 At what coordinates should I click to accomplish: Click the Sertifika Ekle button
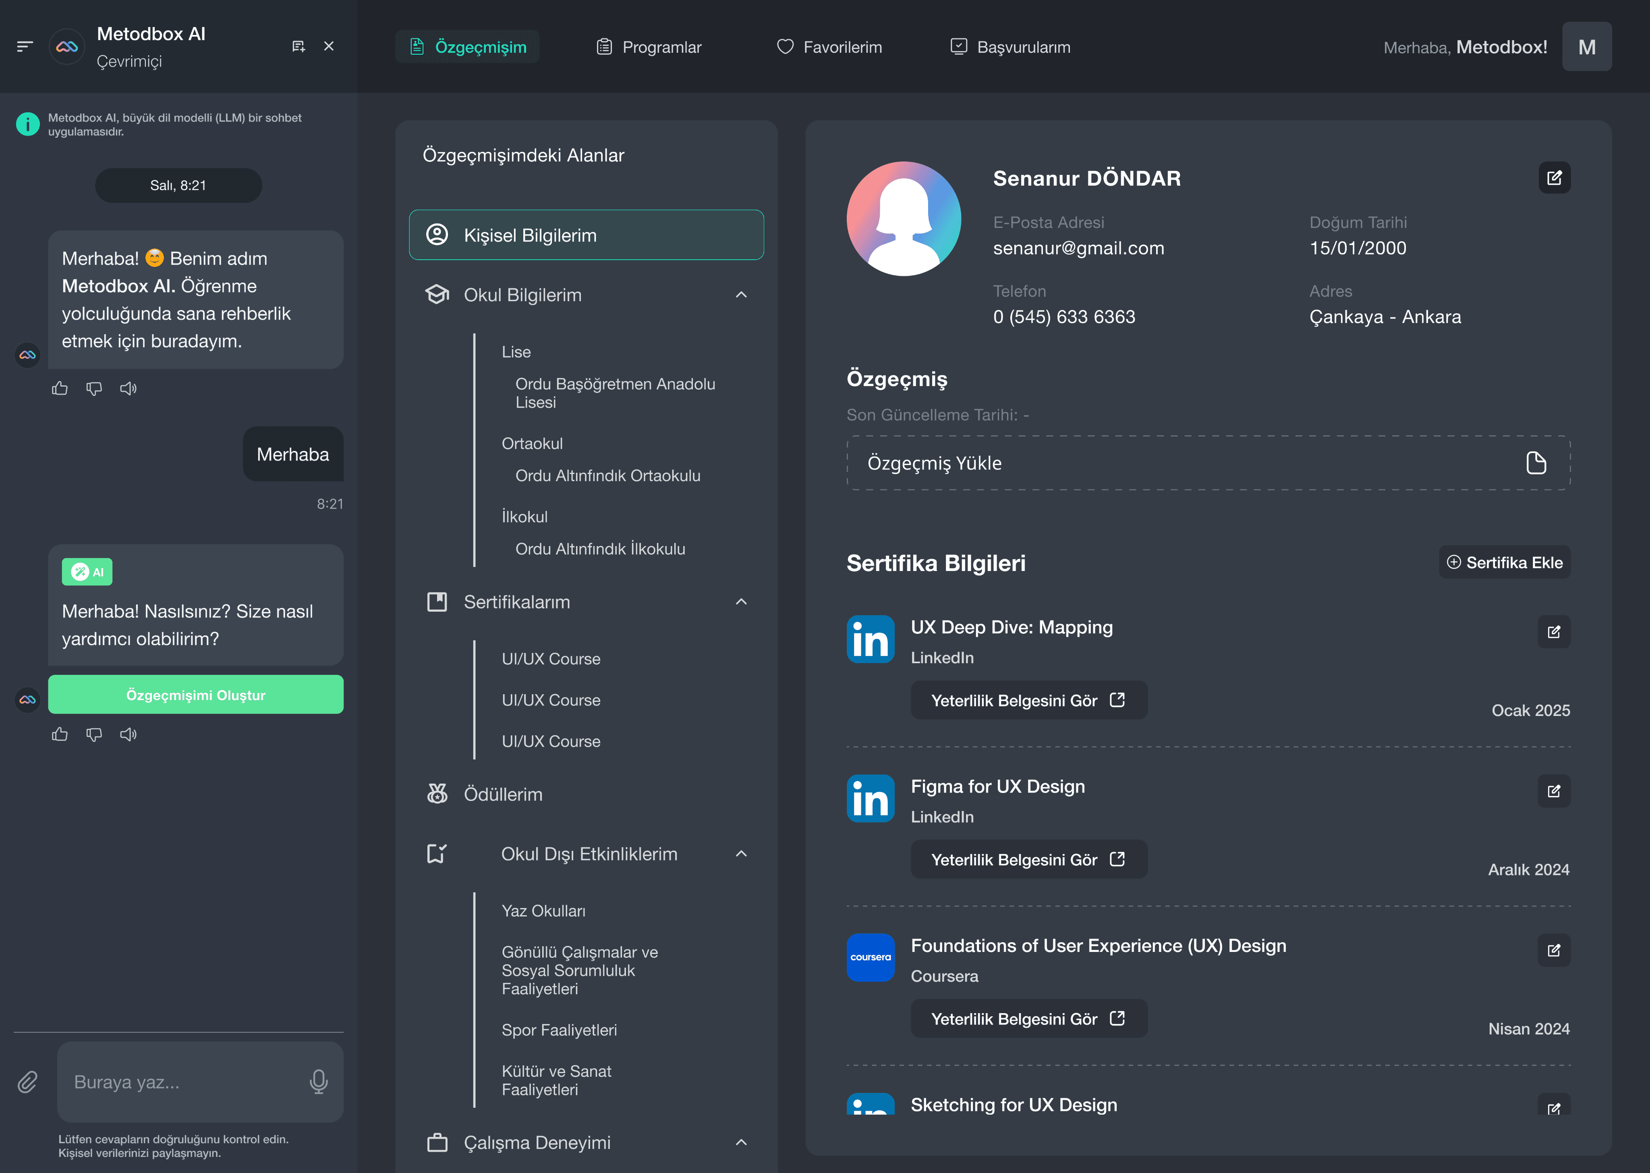[1505, 563]
